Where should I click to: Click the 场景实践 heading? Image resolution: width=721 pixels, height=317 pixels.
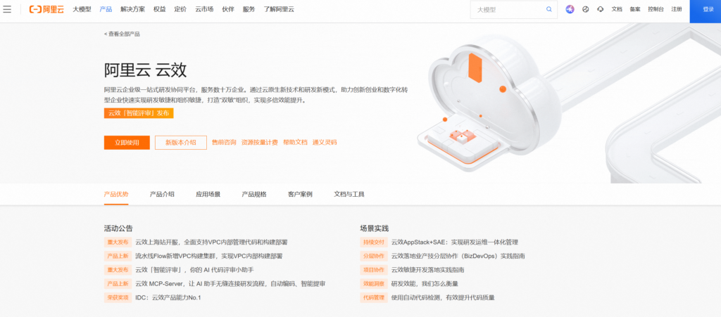tap(375, 228)
